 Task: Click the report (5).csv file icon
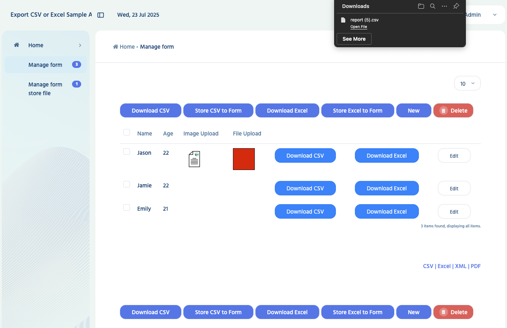[x=343, y=20]
